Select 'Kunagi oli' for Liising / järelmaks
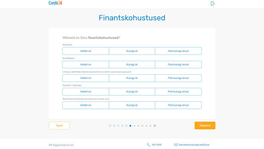 [132, 78]
